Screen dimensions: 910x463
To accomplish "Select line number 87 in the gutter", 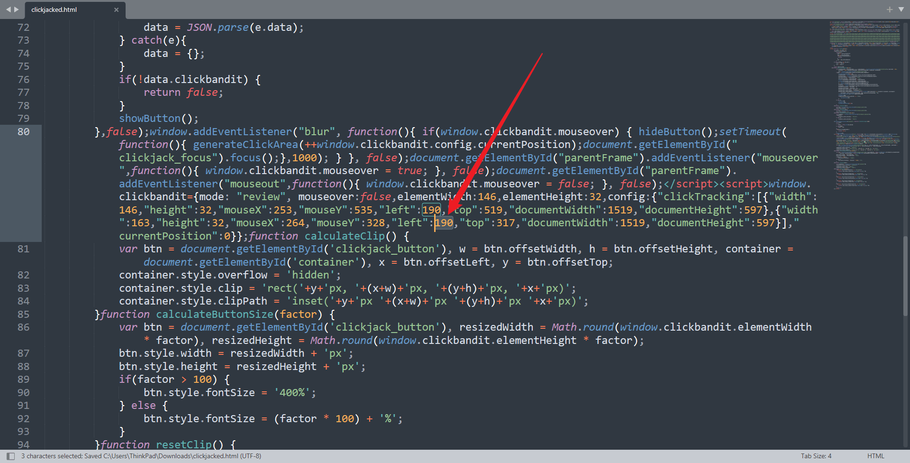I will click(23, 353).
